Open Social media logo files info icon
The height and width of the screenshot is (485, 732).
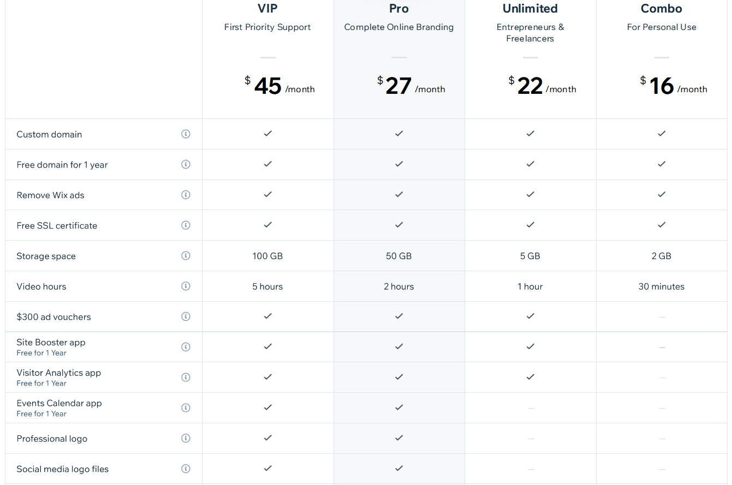click(x=186, y=469)
